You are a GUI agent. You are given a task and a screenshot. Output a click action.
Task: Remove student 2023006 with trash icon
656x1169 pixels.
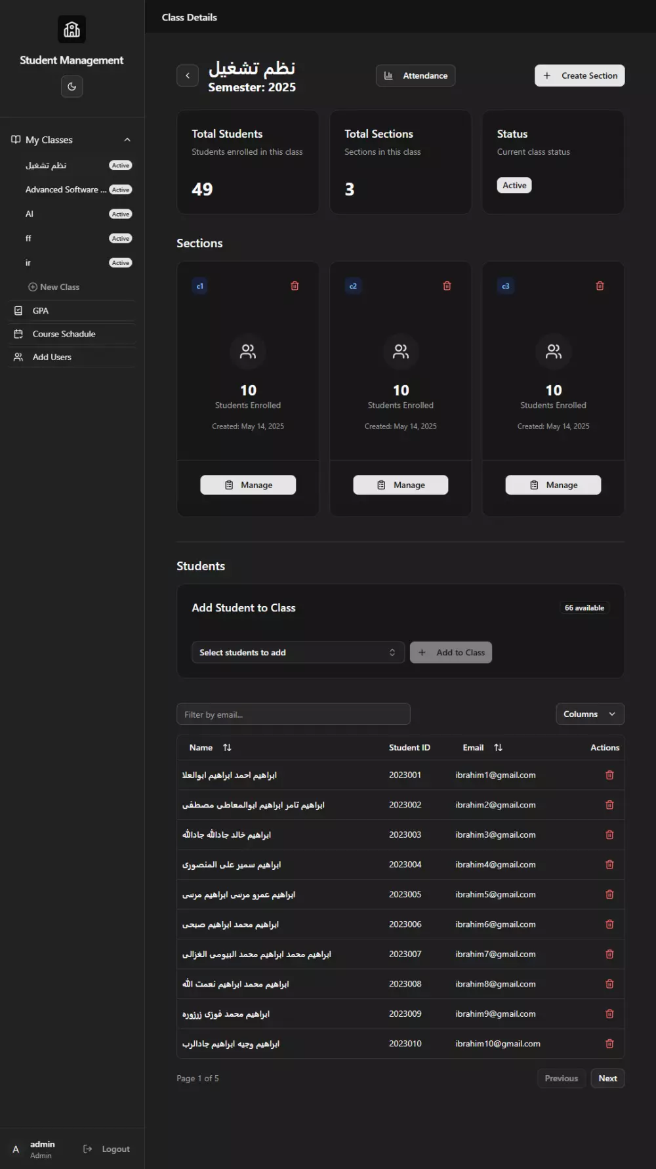coord(609,924)
